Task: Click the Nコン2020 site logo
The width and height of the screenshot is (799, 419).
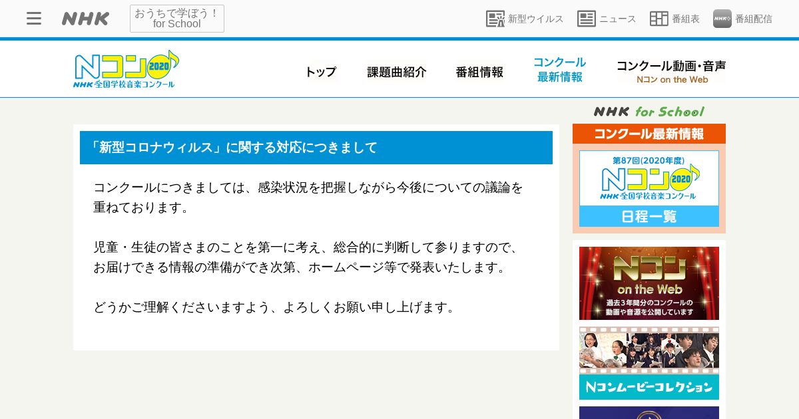Action: click(127, 69)
